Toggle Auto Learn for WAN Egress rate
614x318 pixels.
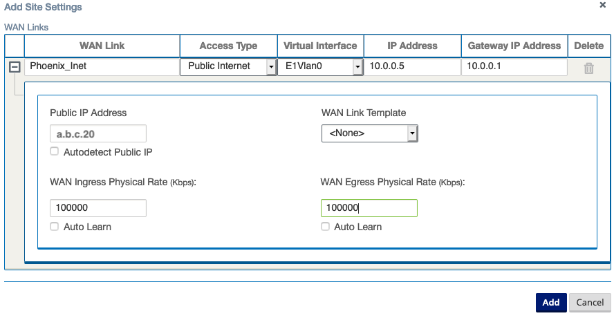[326, 227]
